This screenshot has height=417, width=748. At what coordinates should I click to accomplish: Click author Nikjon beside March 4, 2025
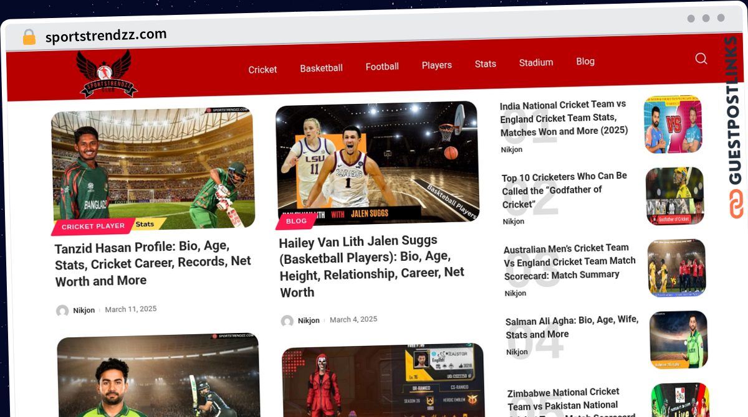pos(309,321)
